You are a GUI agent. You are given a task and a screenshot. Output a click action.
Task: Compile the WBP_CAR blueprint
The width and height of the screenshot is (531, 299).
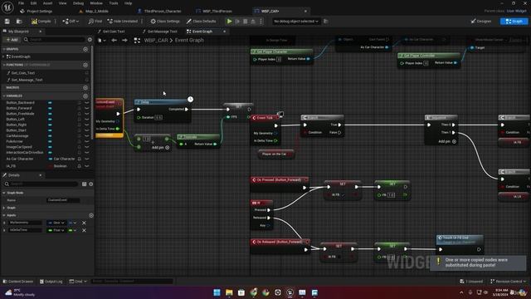click(x=41, y=22)
